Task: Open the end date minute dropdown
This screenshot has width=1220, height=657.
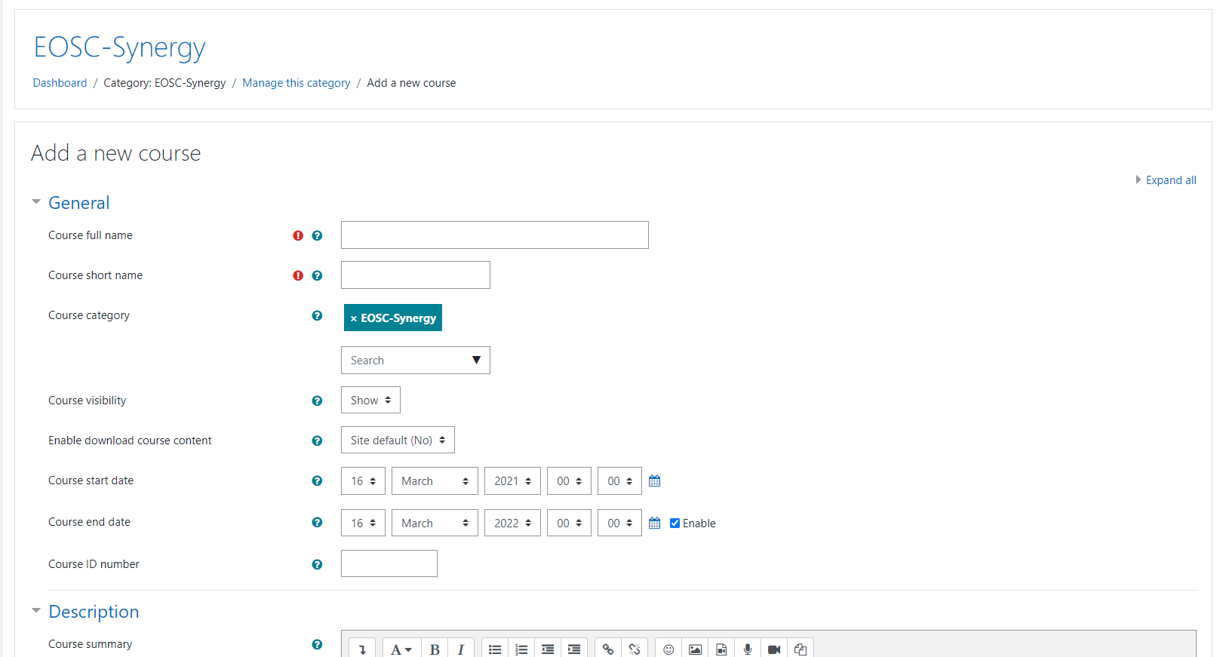Action: coord(619,523)
